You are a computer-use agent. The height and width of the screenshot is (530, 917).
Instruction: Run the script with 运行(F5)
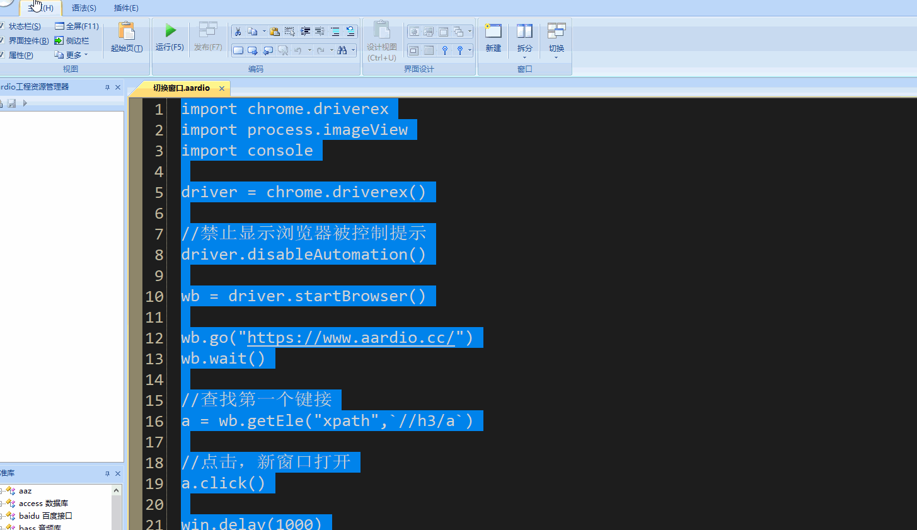click(170, 37)
